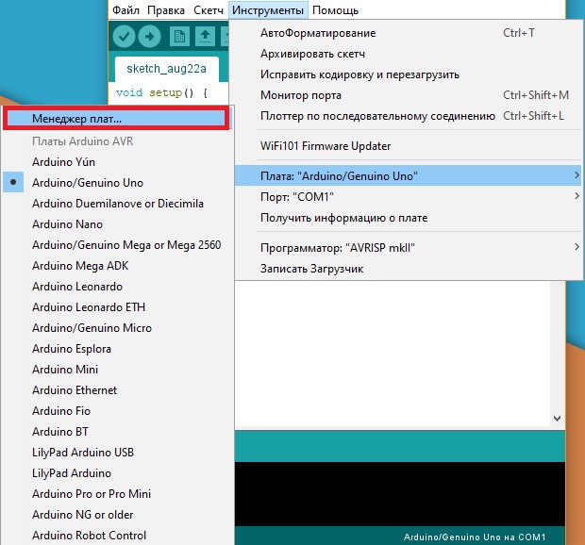The width and height of the screenshot is (585, 545).
Task: Select Arduino Esplora board
Action: click(x=117, y=349)
